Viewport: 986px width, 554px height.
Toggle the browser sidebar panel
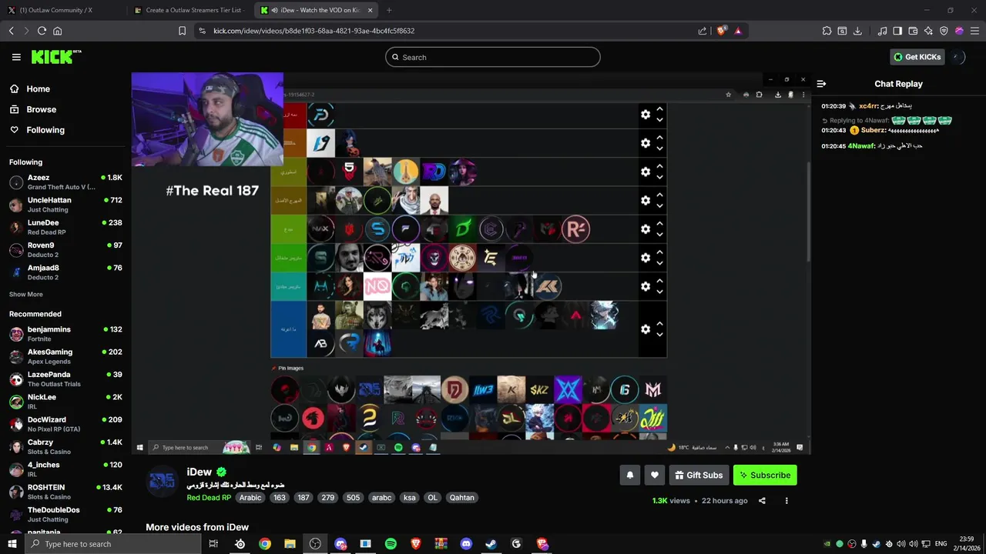pos(897,31)
